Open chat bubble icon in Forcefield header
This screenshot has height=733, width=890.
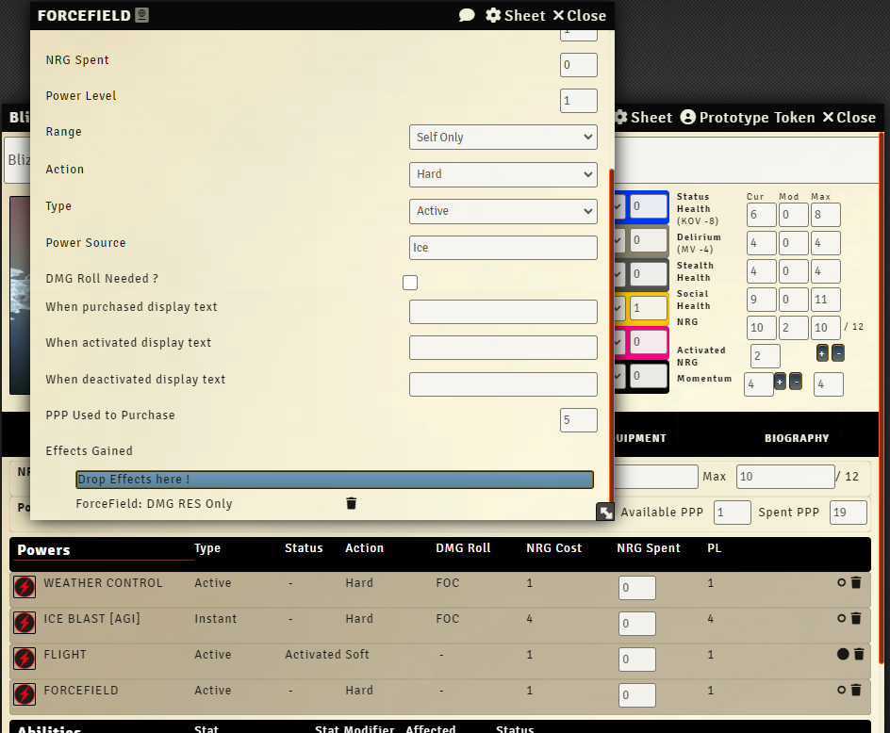coord(467,15)
